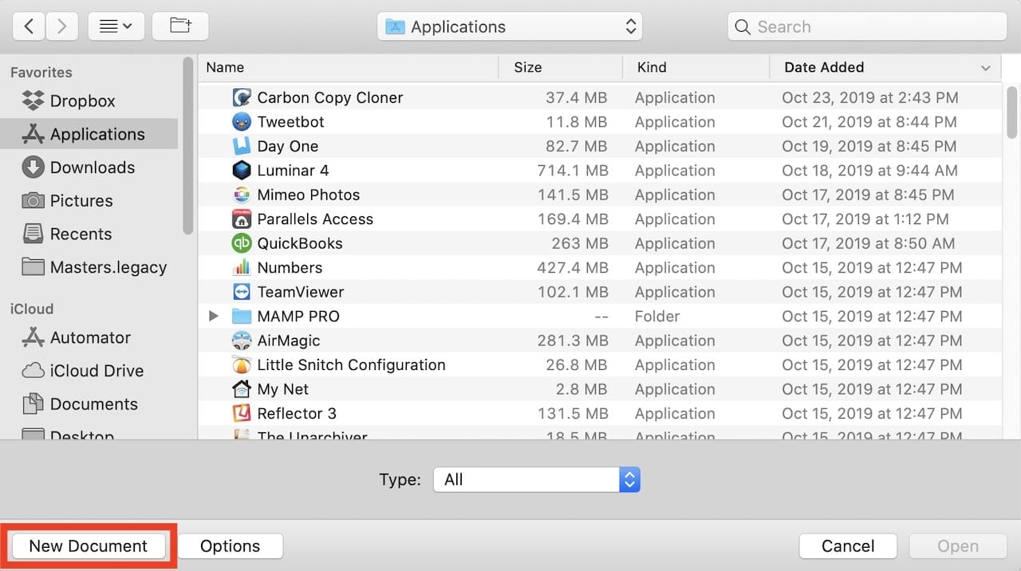Click the New Document button
This screenshot has height=571, width=1021.
tap(88, 546)
